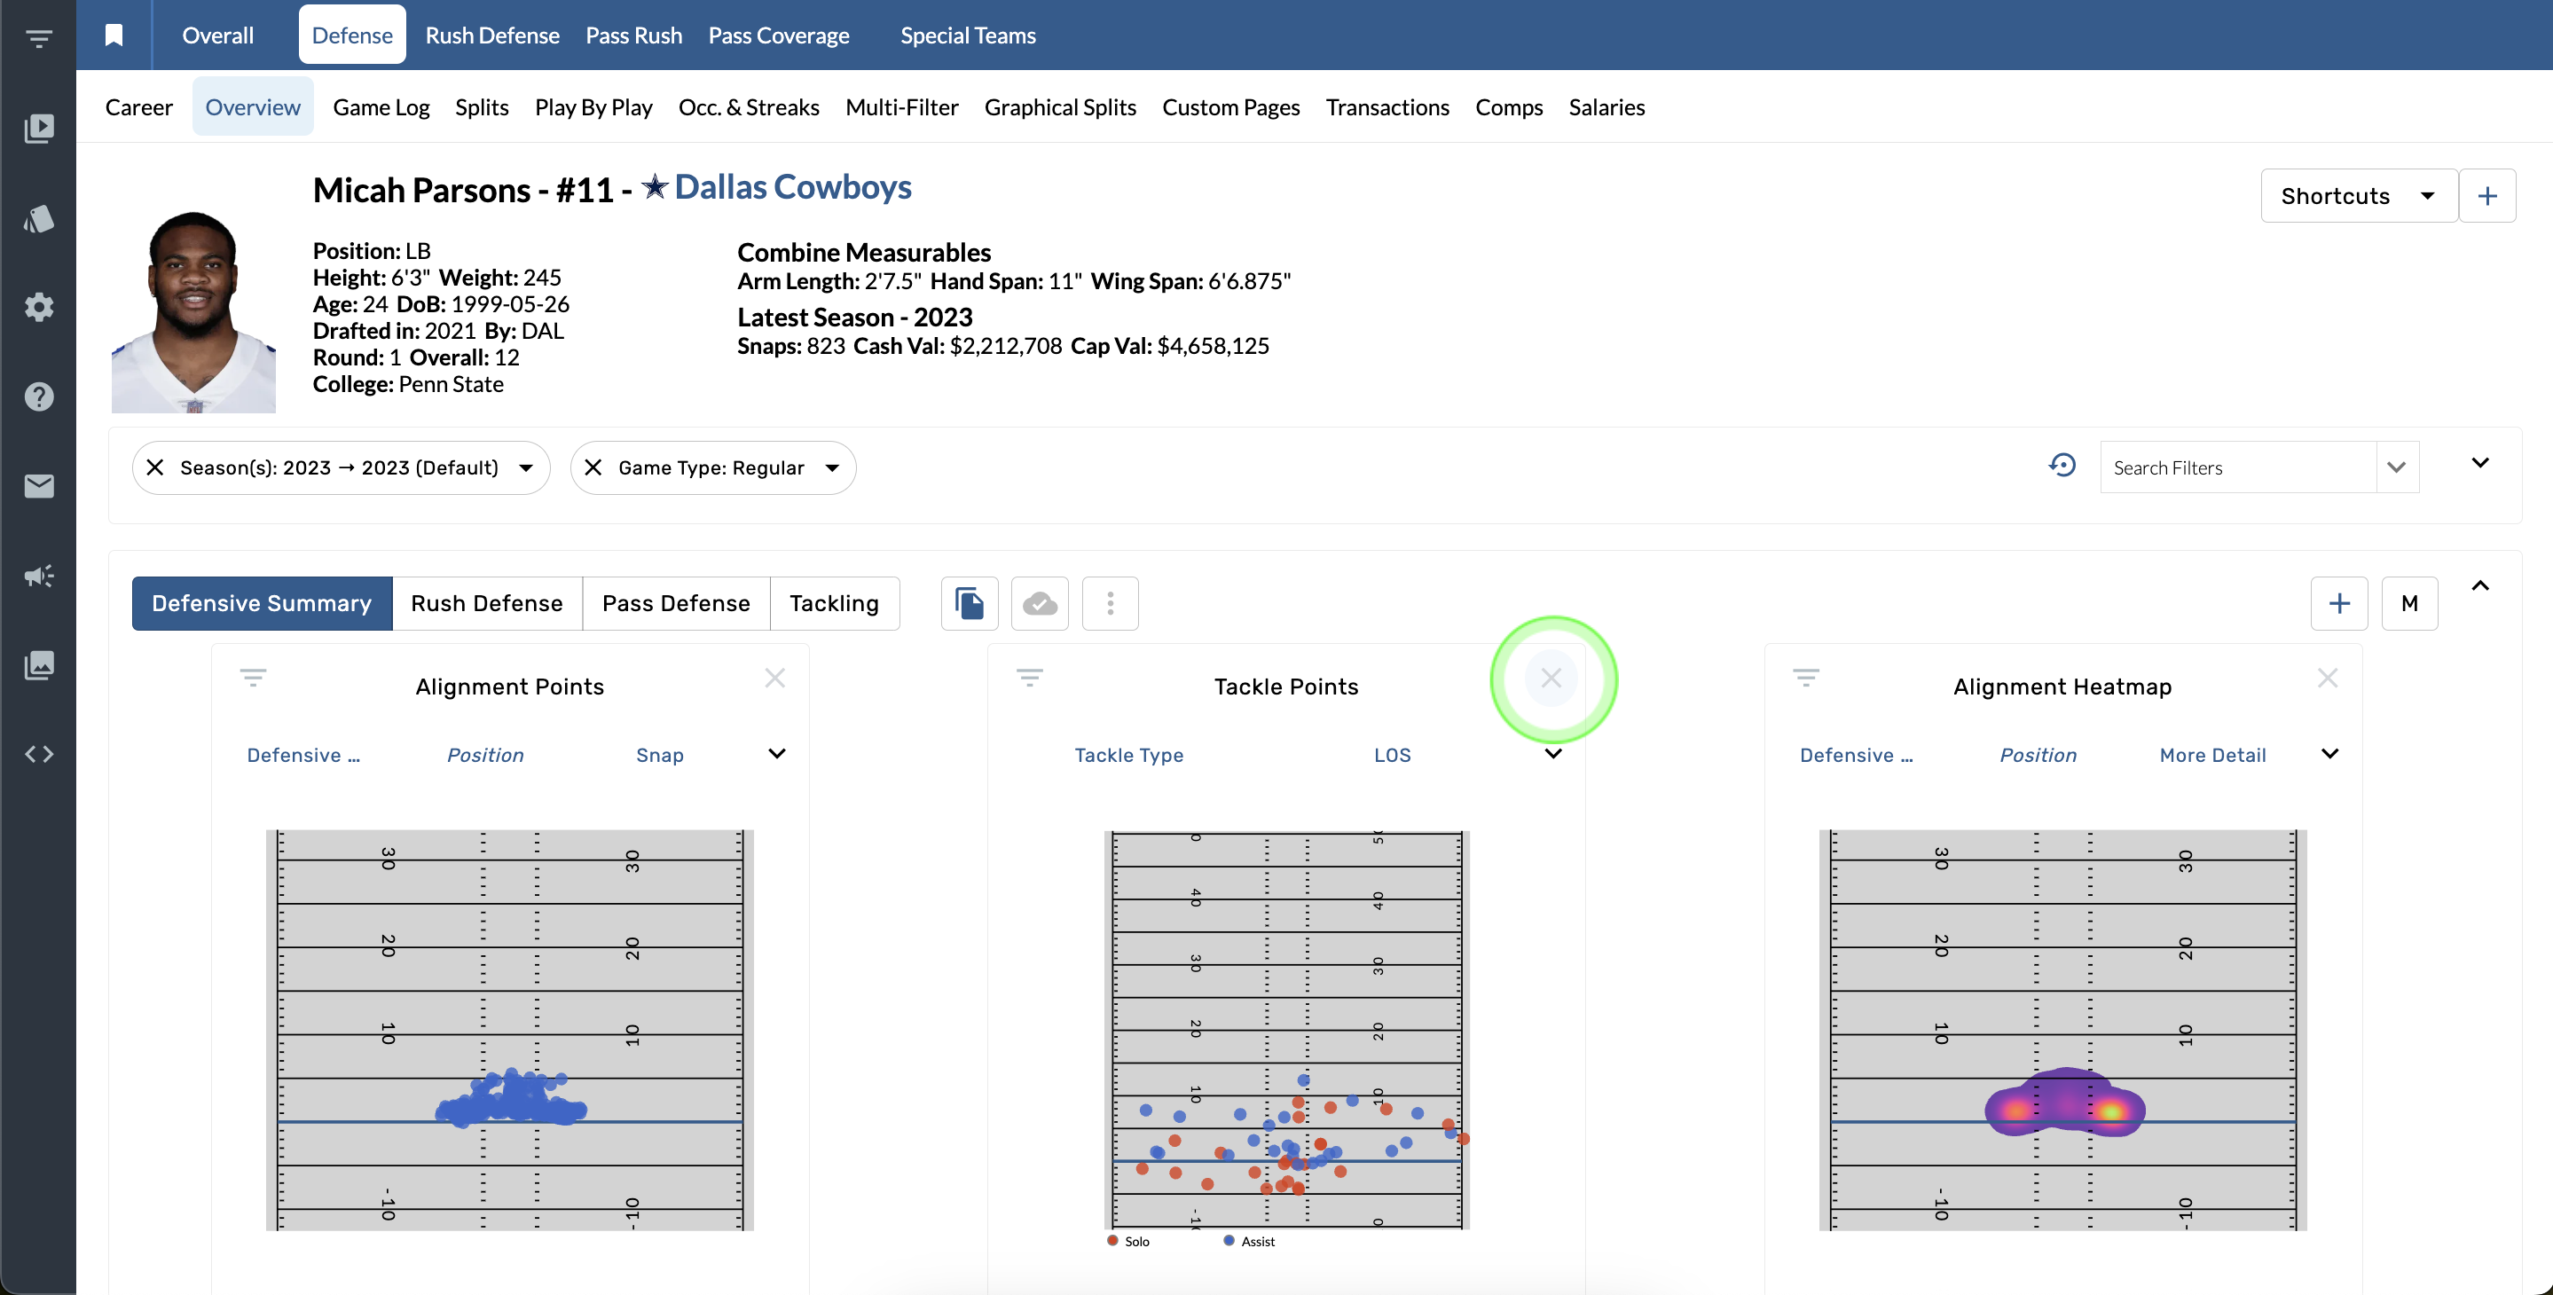Click the copy pages icon button
Image resolution: width=2553 pixels, height=1295 pixels.
coord(969,603)
